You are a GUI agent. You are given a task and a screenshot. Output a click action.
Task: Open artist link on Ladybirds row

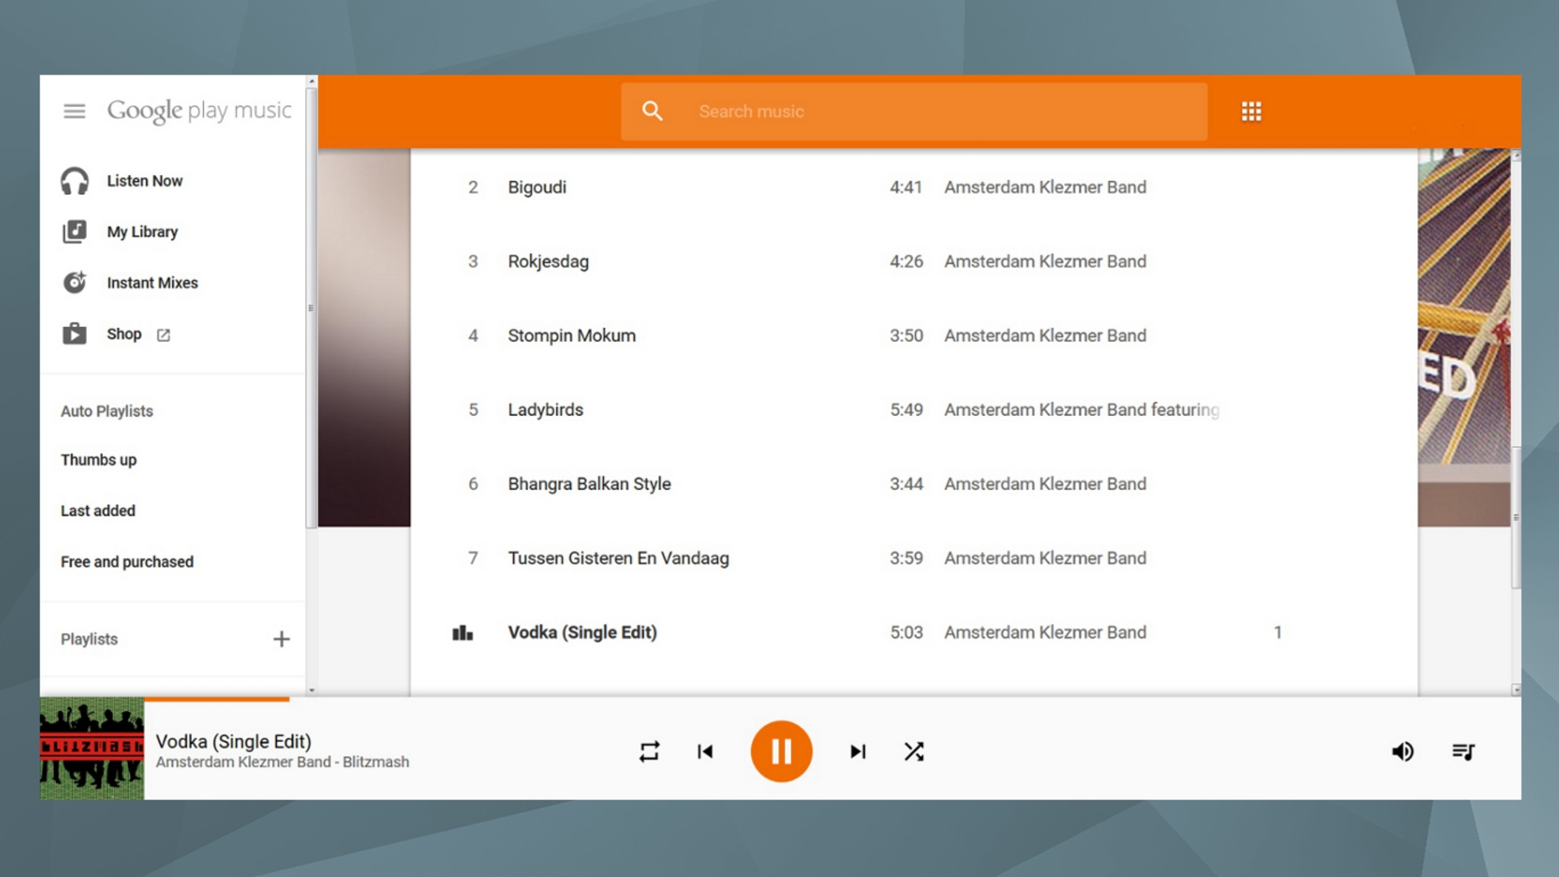point(1082,410)
